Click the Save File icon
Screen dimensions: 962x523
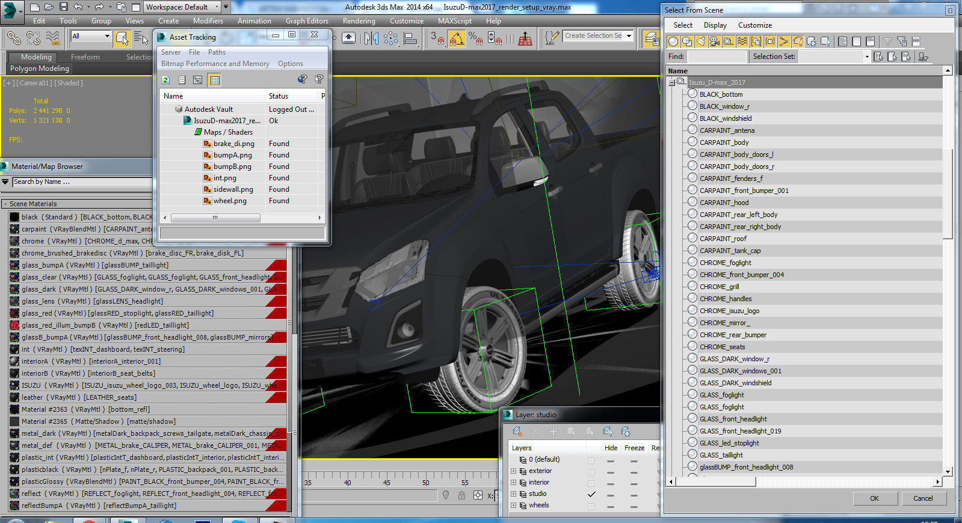coord(64,7)
